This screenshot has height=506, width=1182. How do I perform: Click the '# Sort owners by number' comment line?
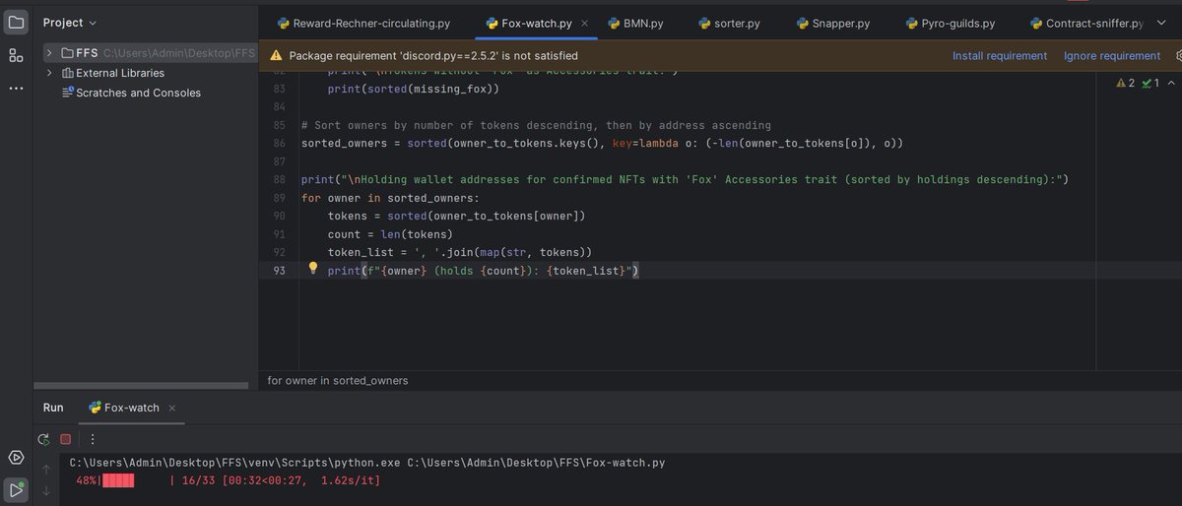coord(536,125)
